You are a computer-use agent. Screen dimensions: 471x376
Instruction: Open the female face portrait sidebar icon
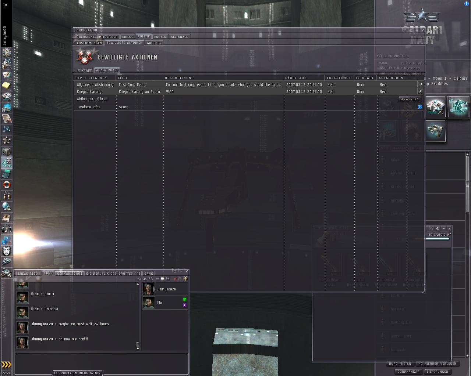click(x=7, y=250)
